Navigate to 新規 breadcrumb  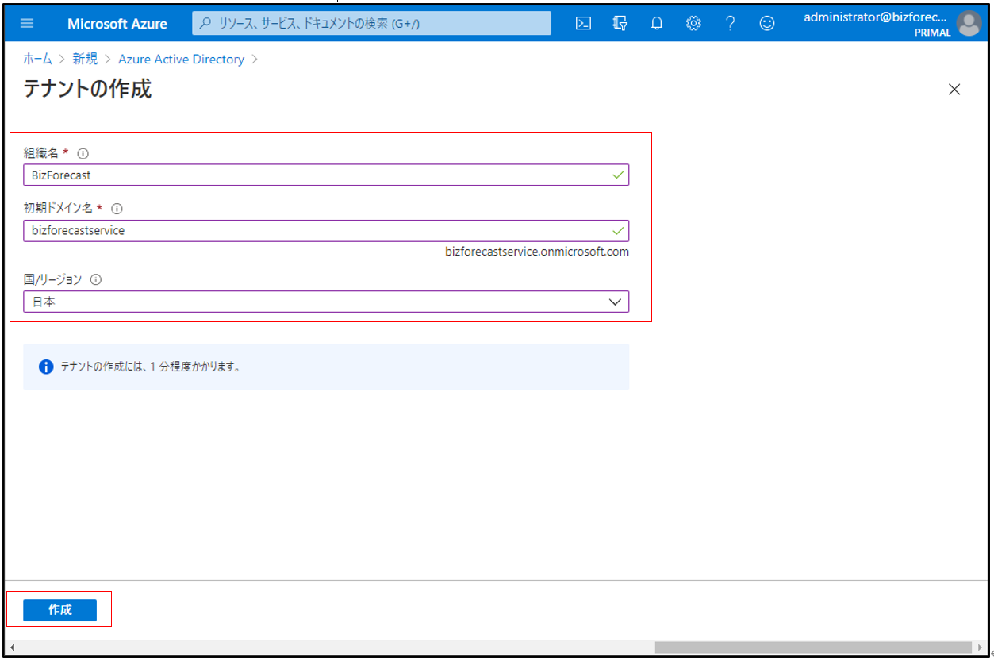coord(85,60)
